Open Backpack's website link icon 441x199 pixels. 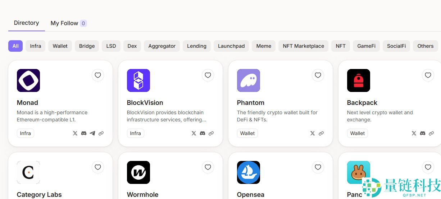tap(431, 133)
